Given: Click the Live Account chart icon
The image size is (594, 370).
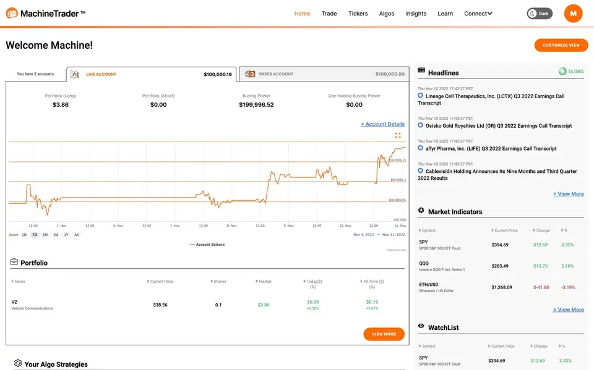Looking at the screenshot, I should point(75,74).
